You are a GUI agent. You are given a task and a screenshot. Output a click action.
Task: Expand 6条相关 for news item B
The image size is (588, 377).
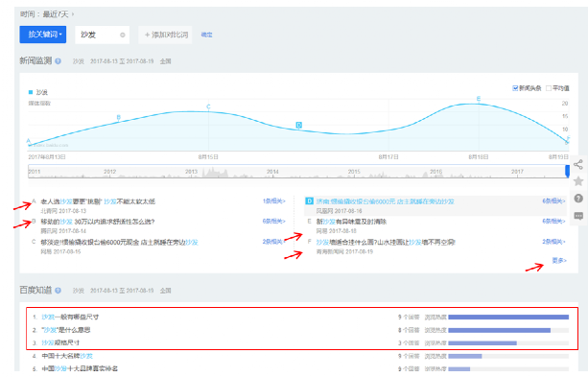273,222
